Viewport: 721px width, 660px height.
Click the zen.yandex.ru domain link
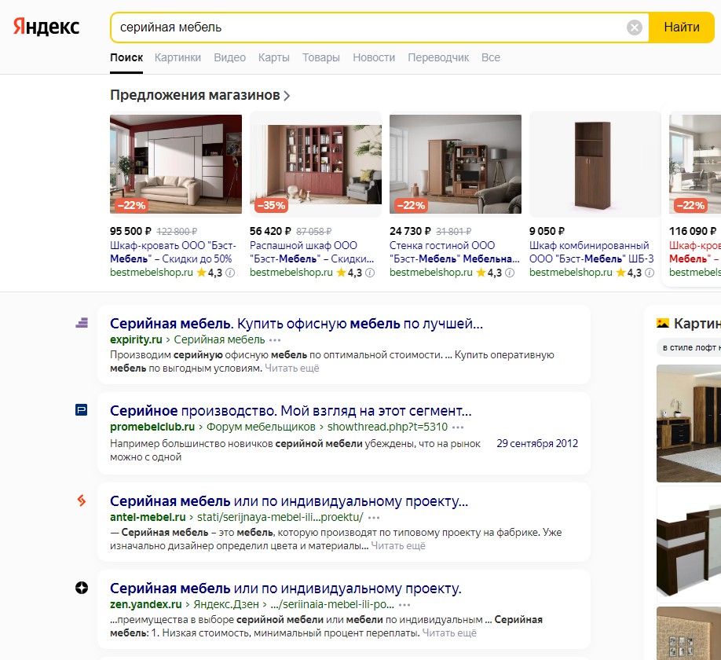tap(146, 605)
